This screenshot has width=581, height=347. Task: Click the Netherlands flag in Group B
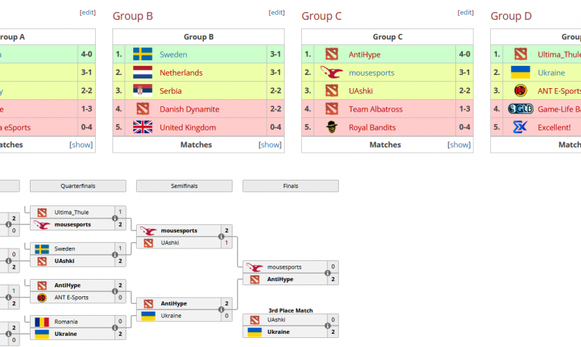pyautogui.click(x=142, y=72)
